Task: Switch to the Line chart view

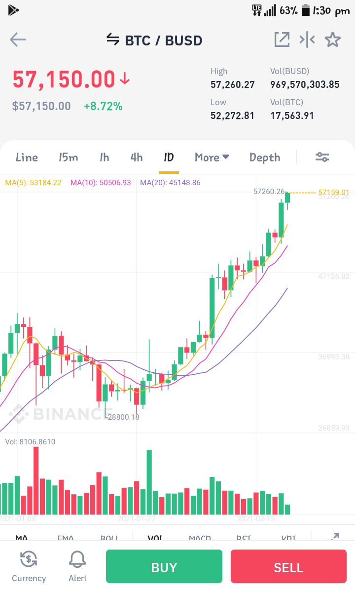Action: [27, 157]
